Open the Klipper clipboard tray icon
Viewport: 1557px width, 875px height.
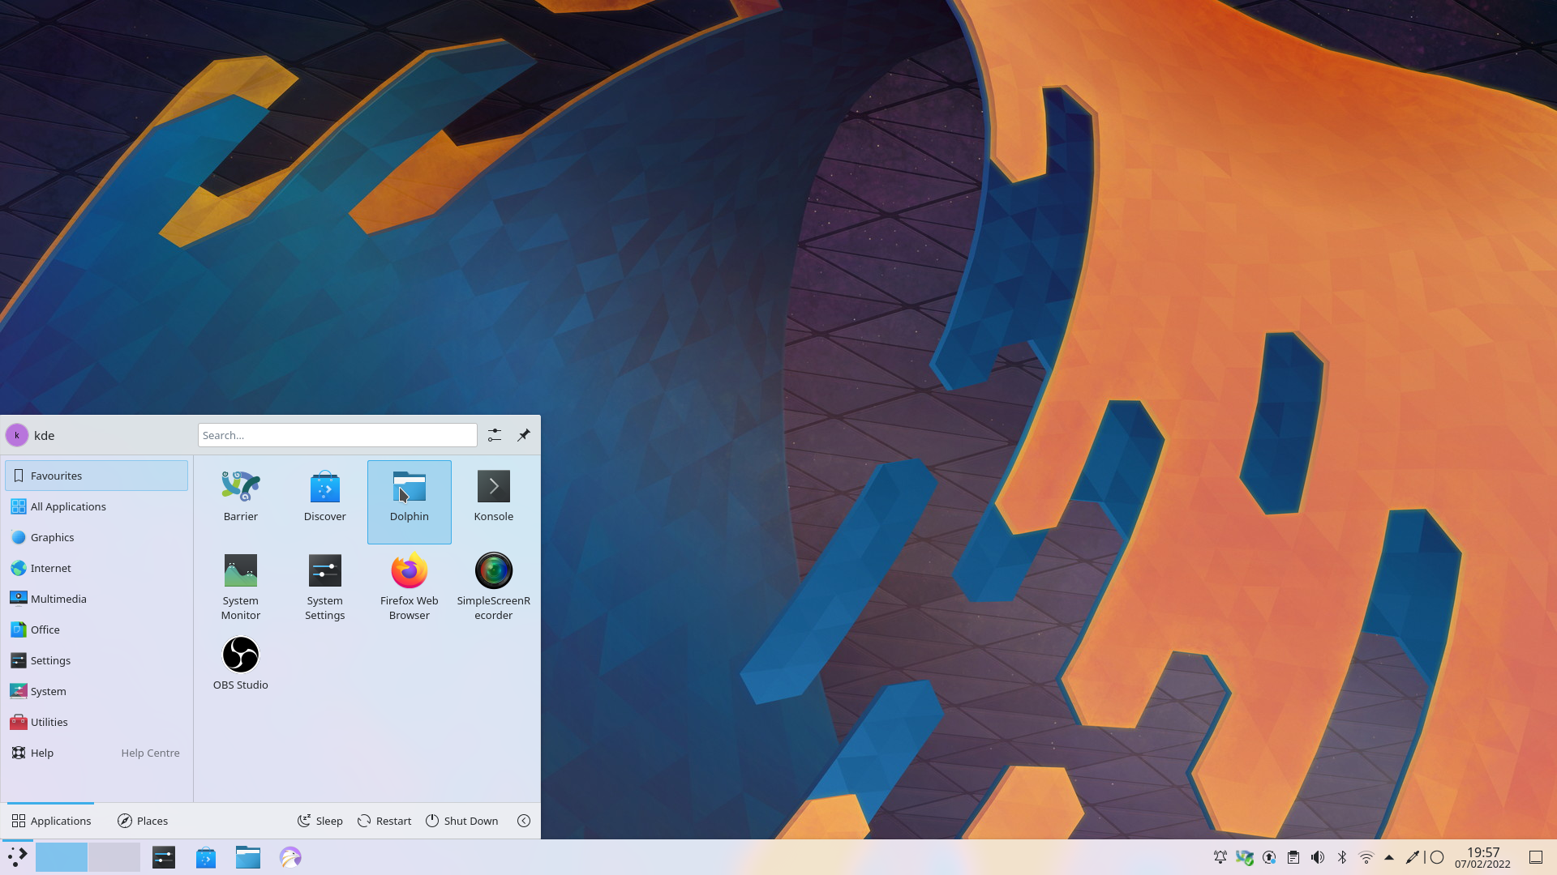pos(1293,856)
